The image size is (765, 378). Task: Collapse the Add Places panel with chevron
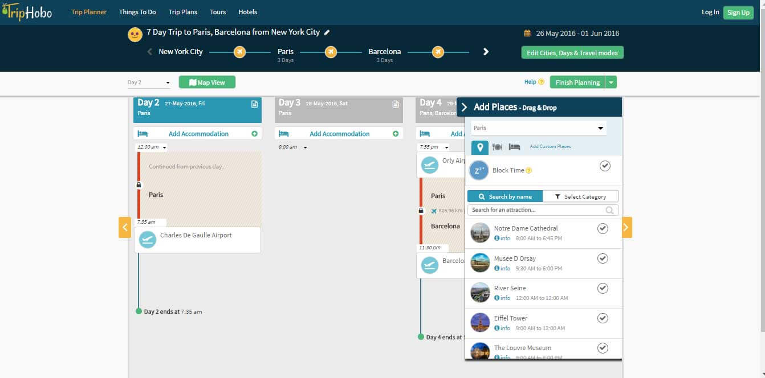tap(464, 107)
